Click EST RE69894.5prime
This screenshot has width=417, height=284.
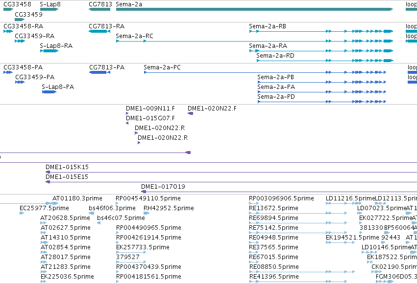click(298, 223)
